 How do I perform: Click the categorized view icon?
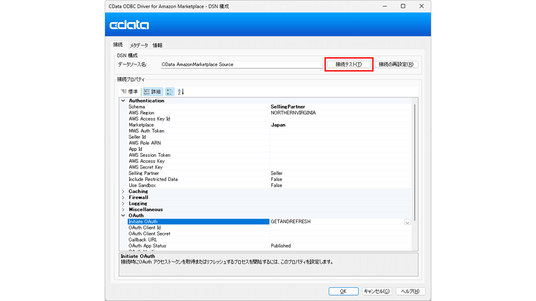[170, 92]
